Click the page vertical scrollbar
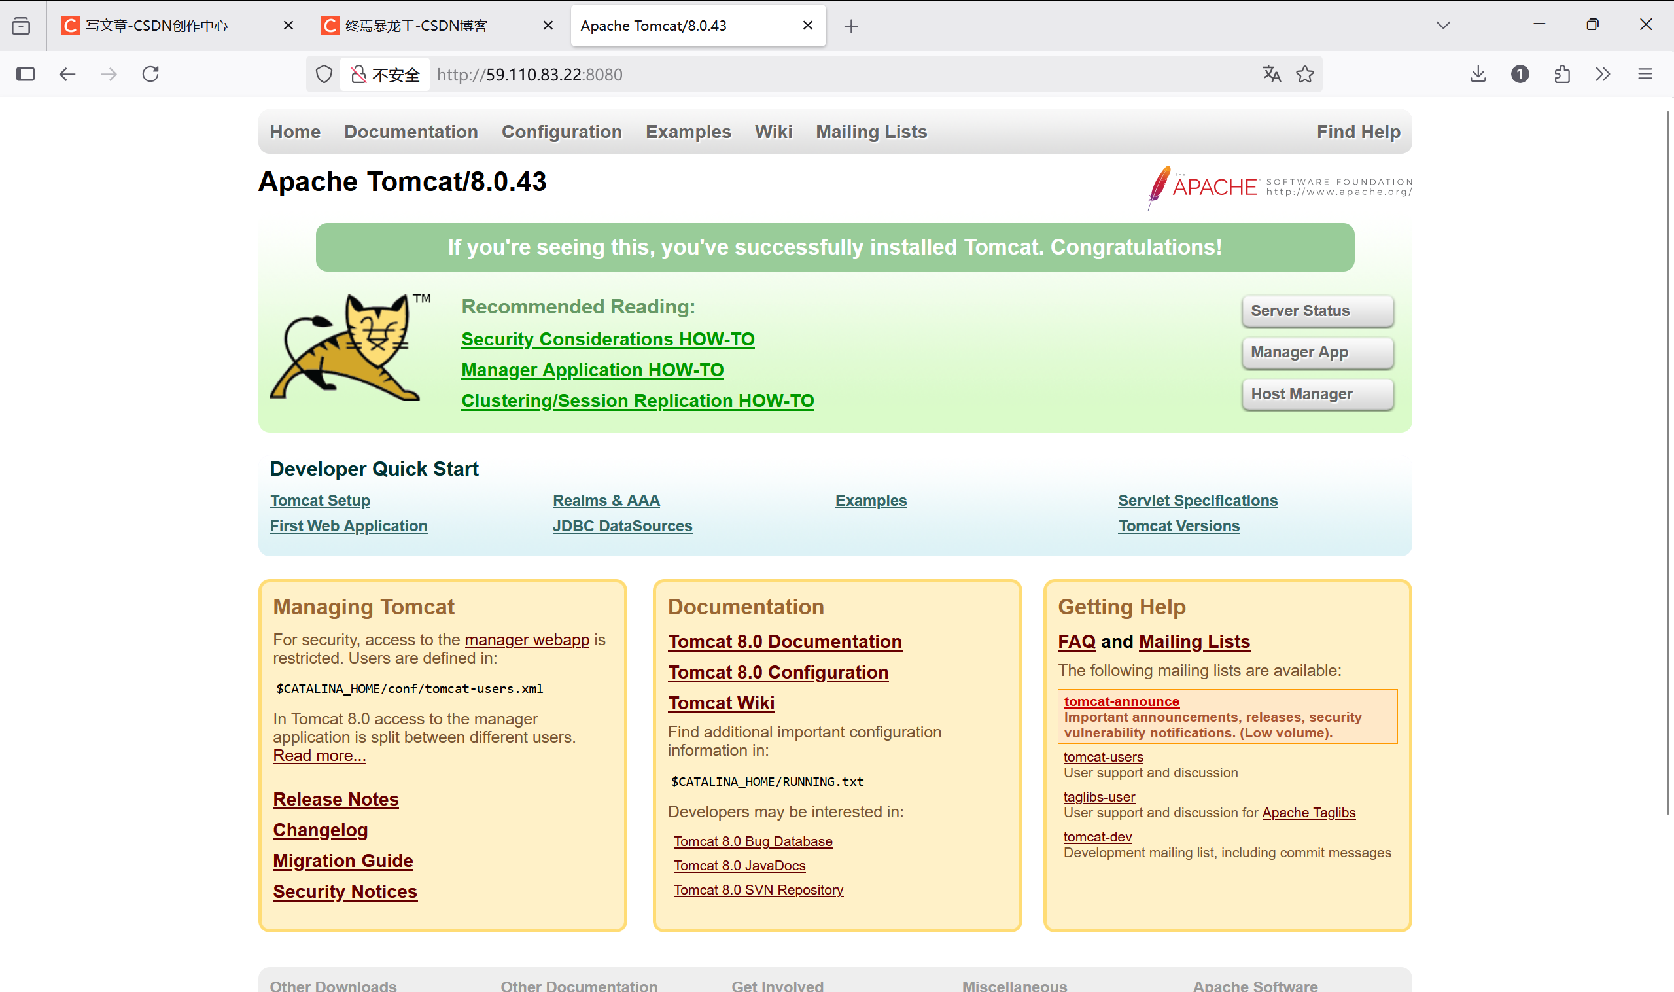The width and height of the screenshot is (1674, 992). tap(1668, 461)
